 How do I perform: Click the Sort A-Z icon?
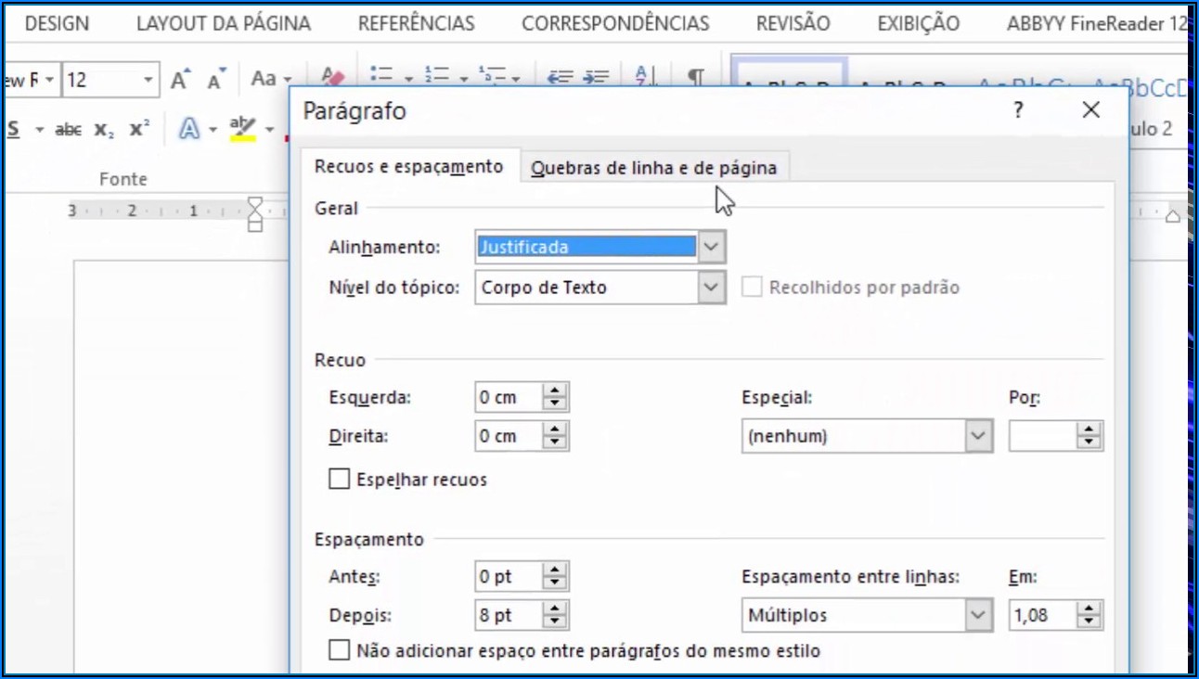click(645, 78)
